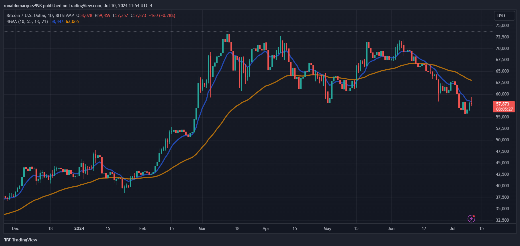
Task: Click the 60,000 price axis label
Action: click(503, 94)
